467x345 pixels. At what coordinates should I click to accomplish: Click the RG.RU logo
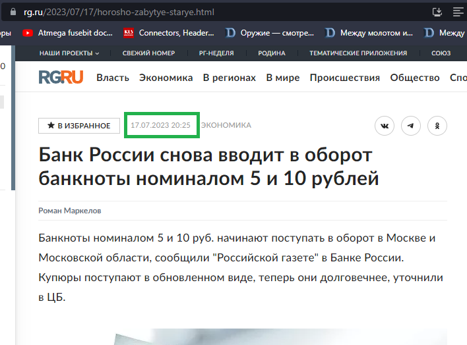(61, 77)
